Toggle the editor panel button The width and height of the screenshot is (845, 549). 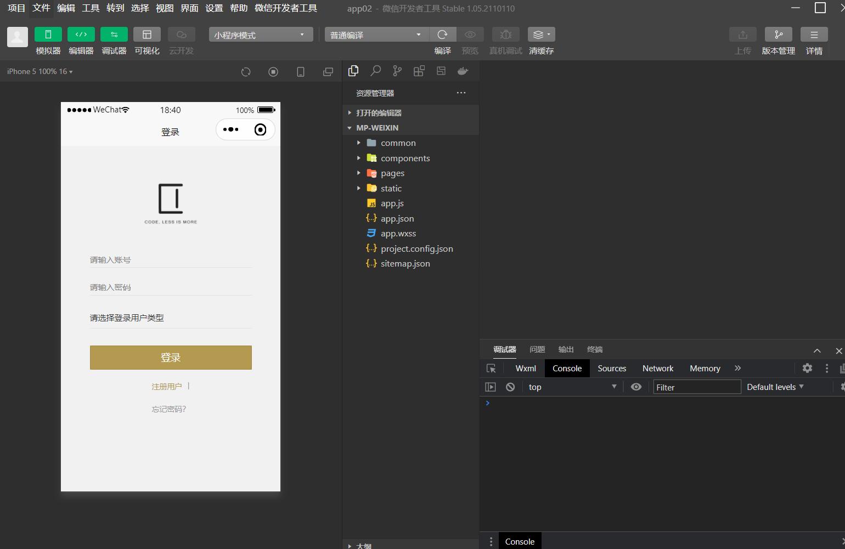(x=81, y=35)
